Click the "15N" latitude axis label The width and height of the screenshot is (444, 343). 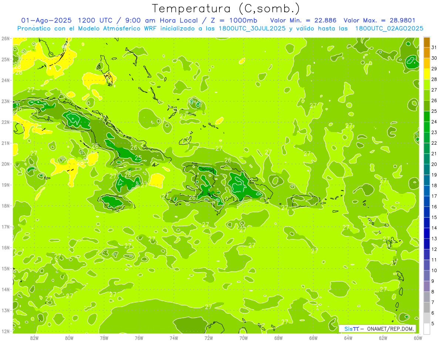5,268
